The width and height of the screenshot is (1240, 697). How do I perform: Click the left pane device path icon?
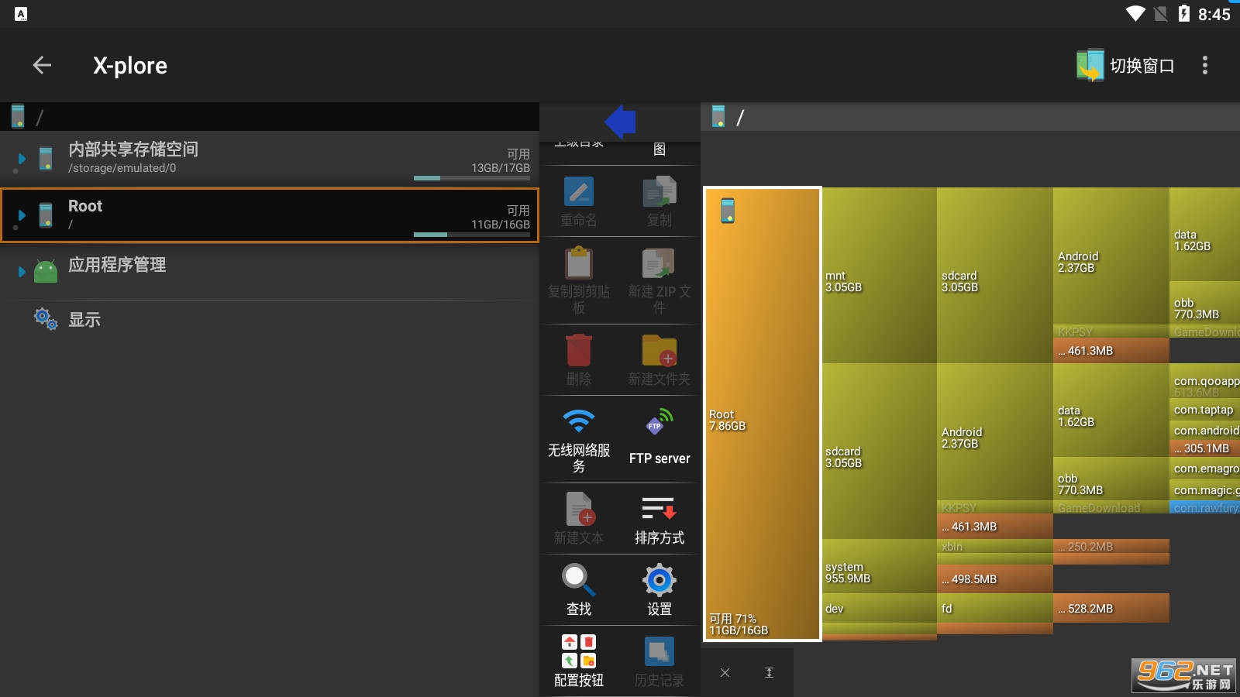18,117
